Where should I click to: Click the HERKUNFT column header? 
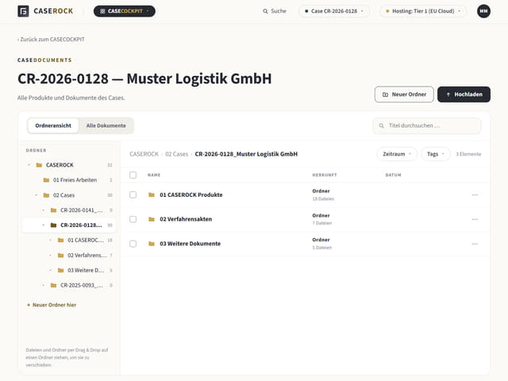(x=325, y=175)
